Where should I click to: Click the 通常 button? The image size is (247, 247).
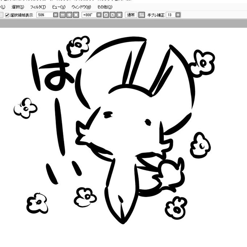coord(131,15)
